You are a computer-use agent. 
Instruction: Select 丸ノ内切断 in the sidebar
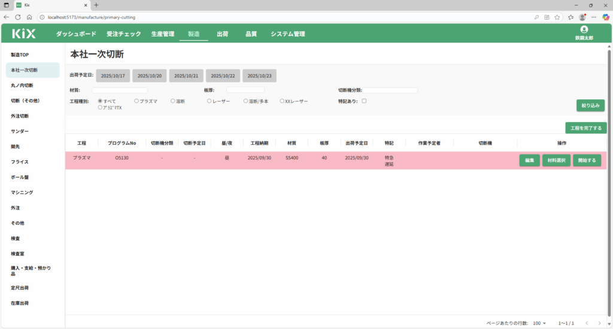pyautogui.click(x=22, y=86)
